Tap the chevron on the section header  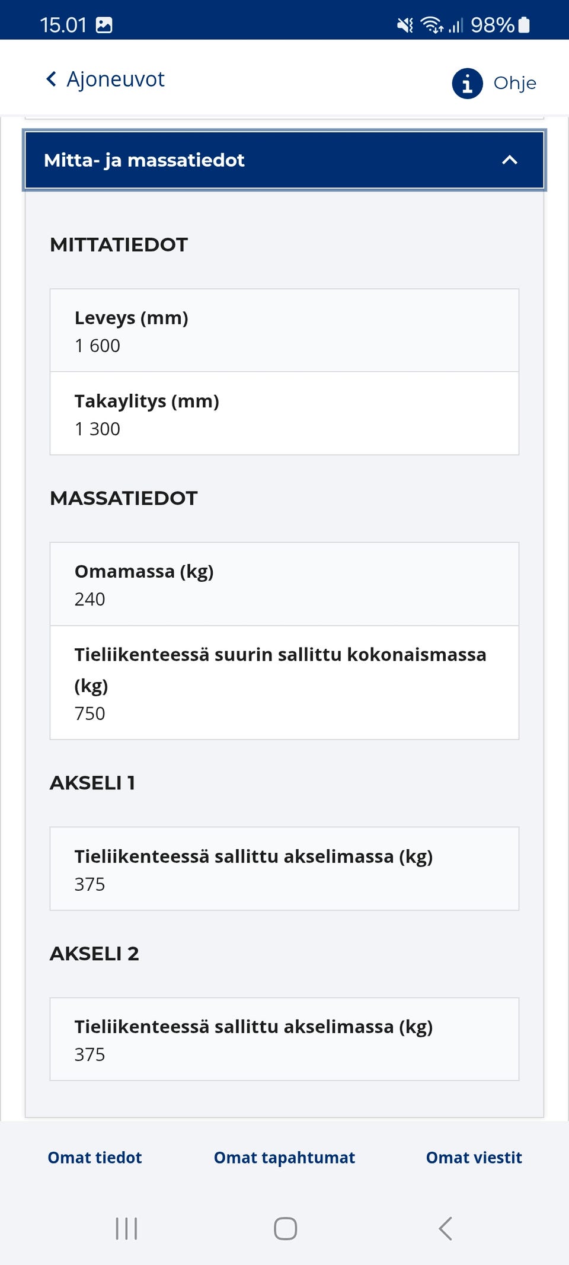[x=509, y=160]
